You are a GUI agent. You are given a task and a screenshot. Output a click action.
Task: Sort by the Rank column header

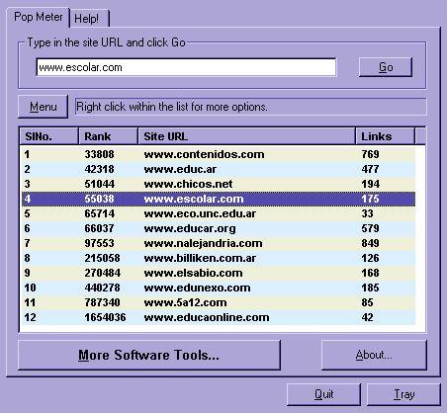[x=108, y=136]
